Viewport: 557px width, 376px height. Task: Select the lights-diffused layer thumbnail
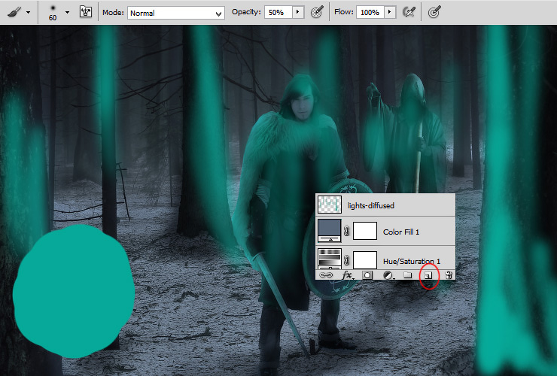click(x=329, y=205)
